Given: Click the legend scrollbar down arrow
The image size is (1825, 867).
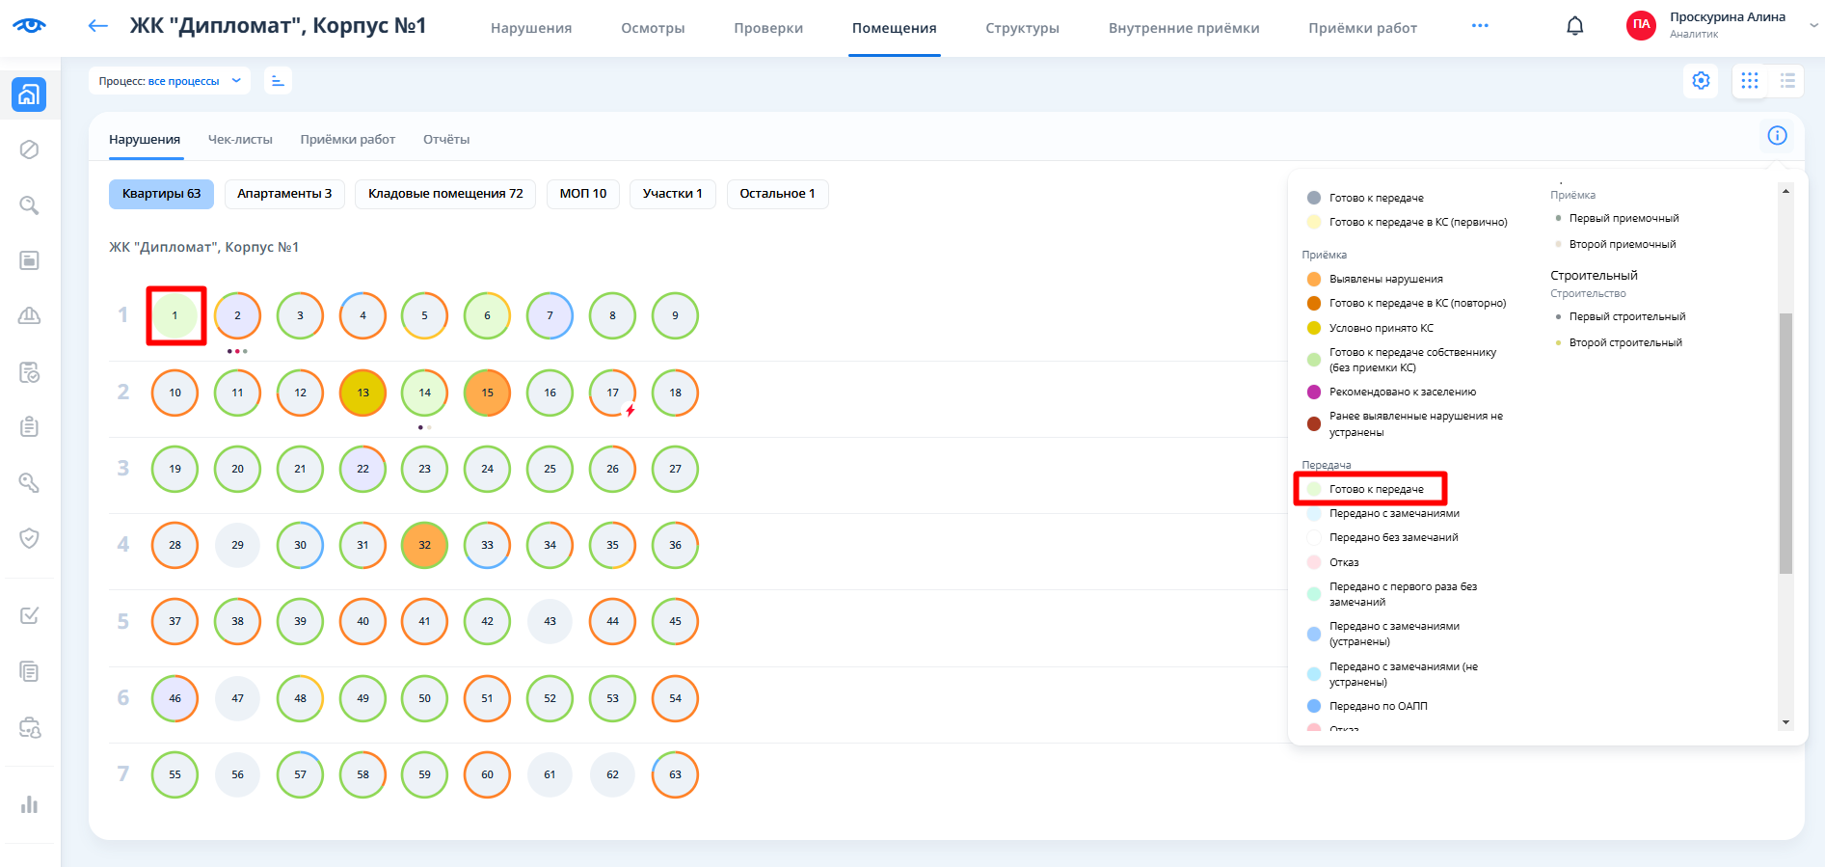Looking at the screenshot, I should pos(1785,722).
